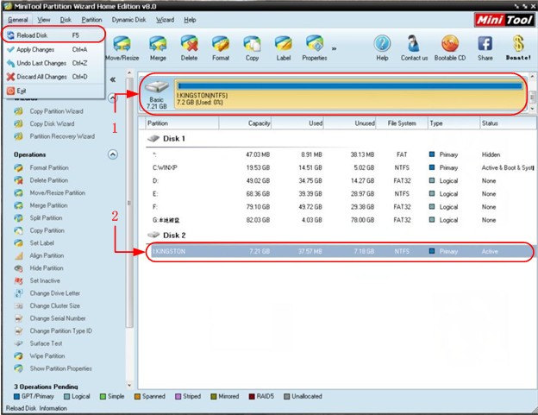
Task: Select the Disk 1 header row
Action: pos(341,138)
